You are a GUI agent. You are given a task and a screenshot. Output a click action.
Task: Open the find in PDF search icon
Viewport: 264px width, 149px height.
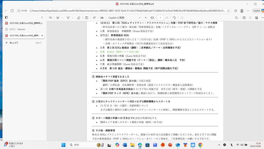pyautogui.click(x=236, y=18)
